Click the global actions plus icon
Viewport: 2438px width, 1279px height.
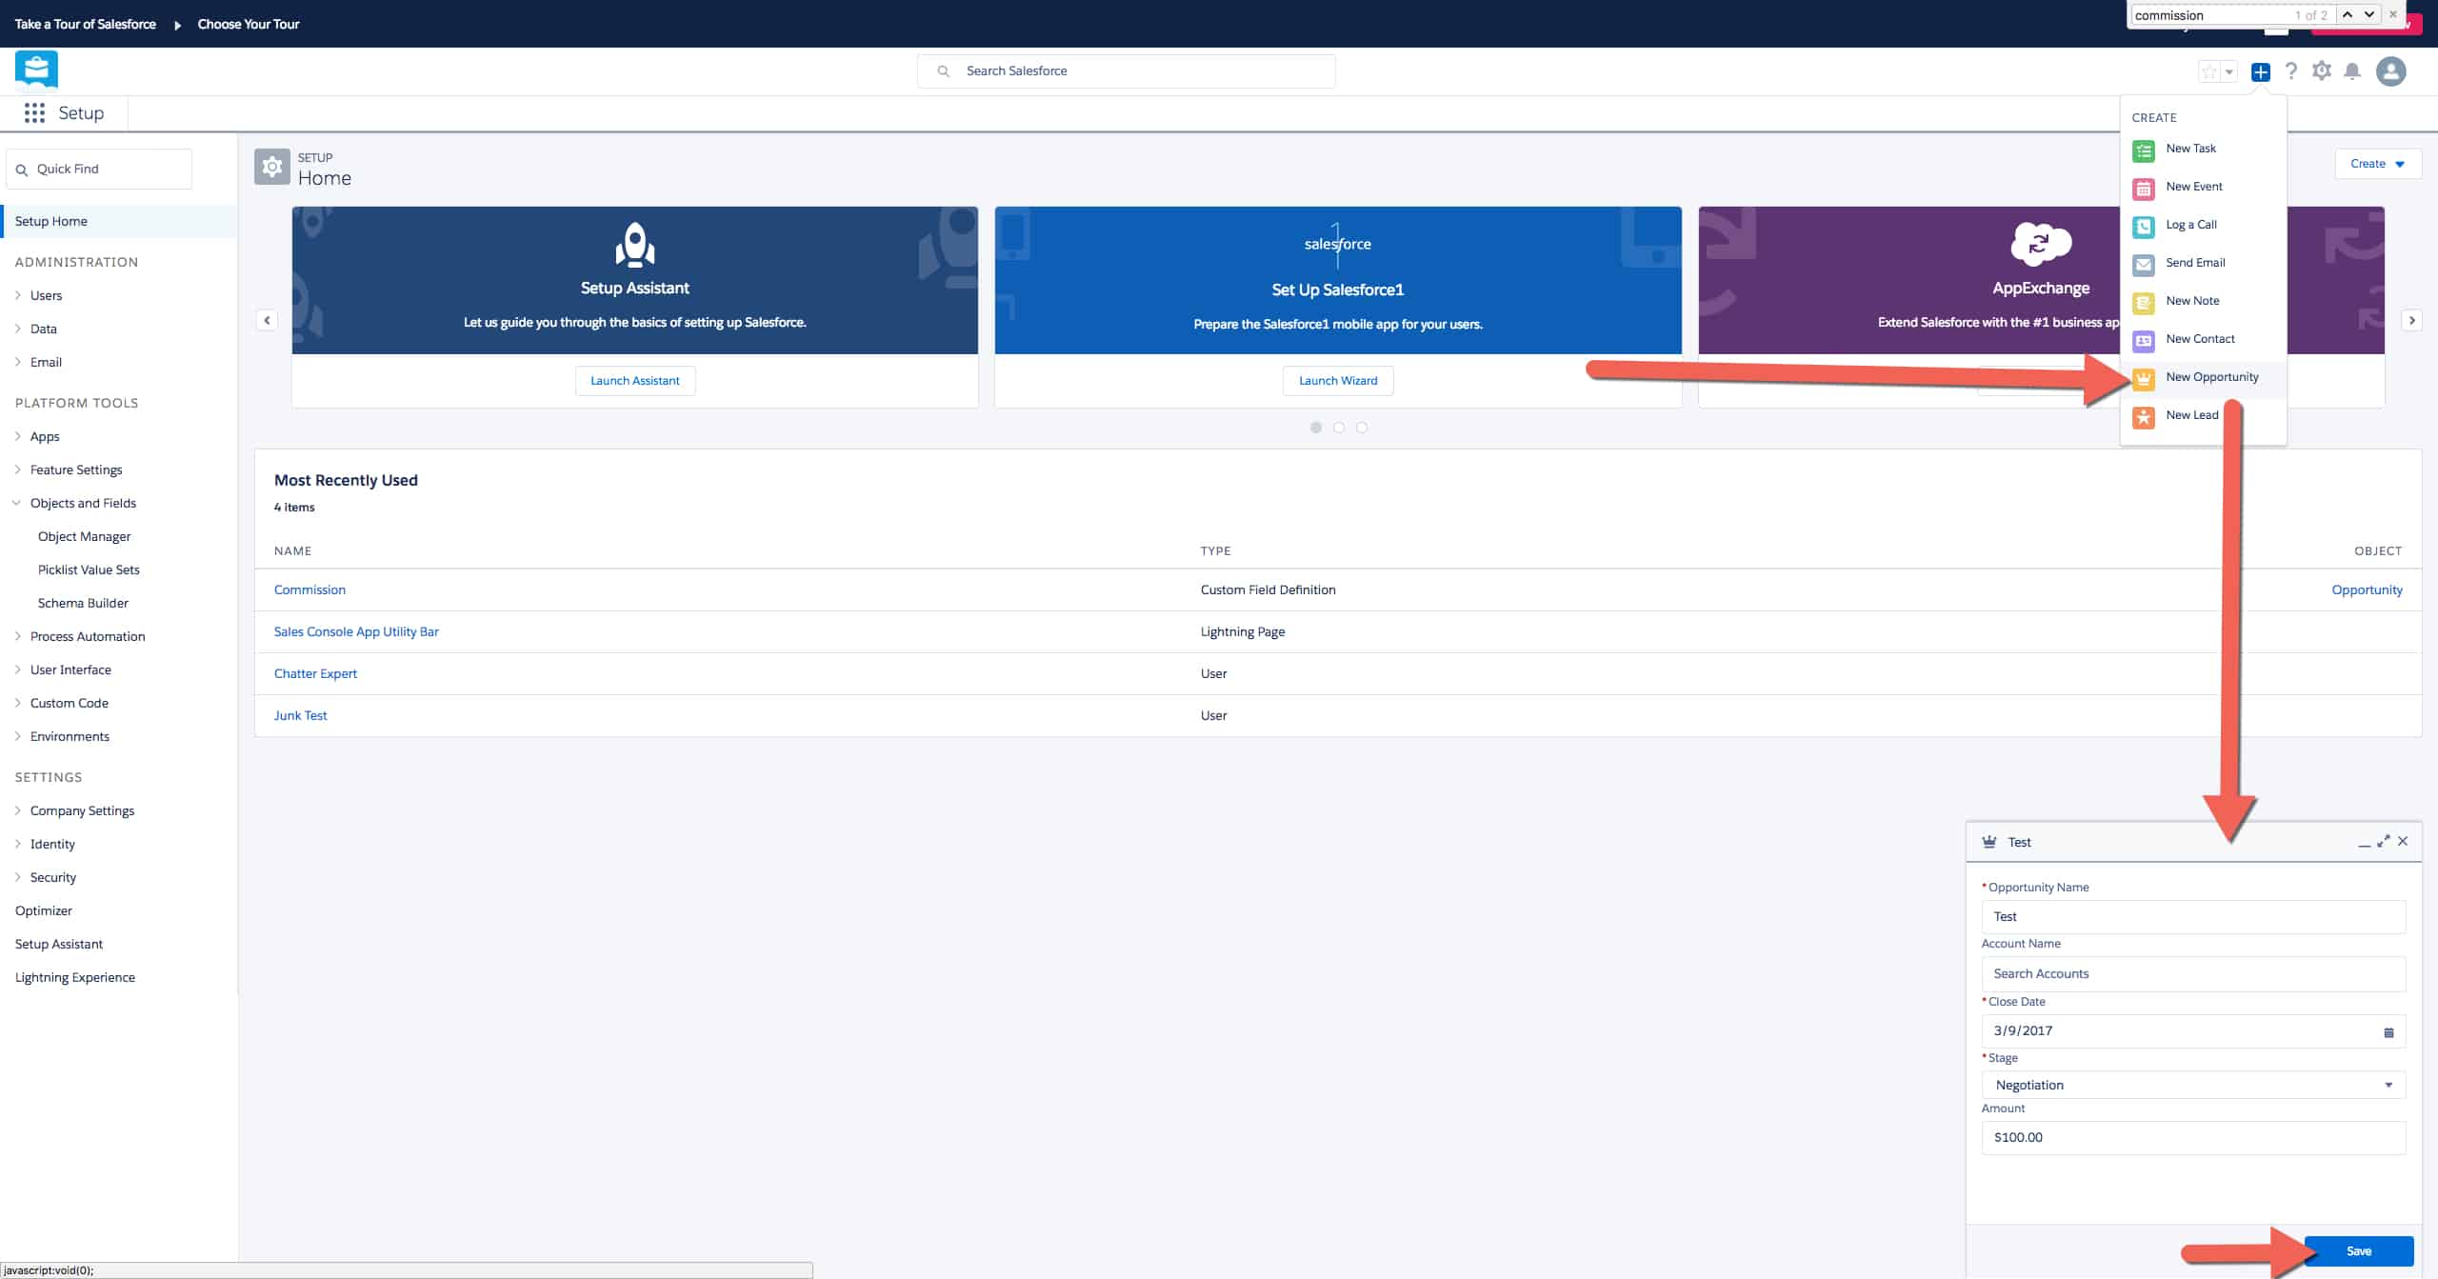click(2260, 71)
